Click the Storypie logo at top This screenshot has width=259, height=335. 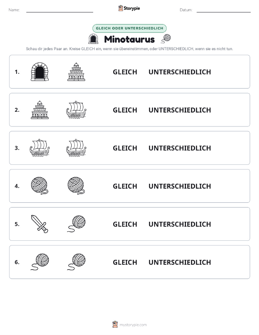129,8
